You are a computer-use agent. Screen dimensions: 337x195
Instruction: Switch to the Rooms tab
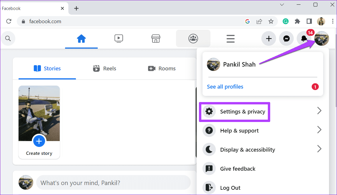162,68
